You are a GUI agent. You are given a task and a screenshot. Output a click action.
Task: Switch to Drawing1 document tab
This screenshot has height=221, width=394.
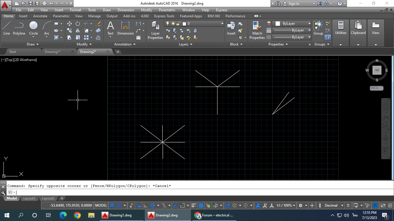click(x=52, y=52)
